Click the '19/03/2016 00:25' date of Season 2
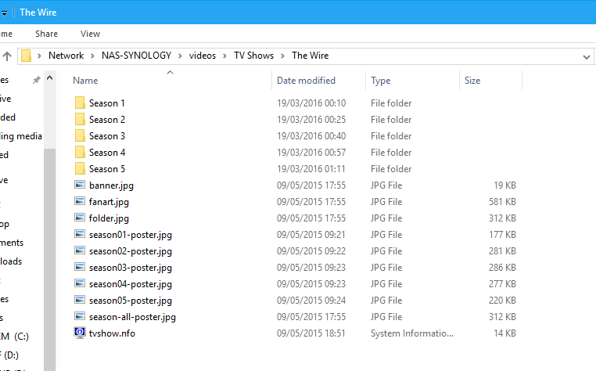 pyautogui.click(x=311, y=120)
